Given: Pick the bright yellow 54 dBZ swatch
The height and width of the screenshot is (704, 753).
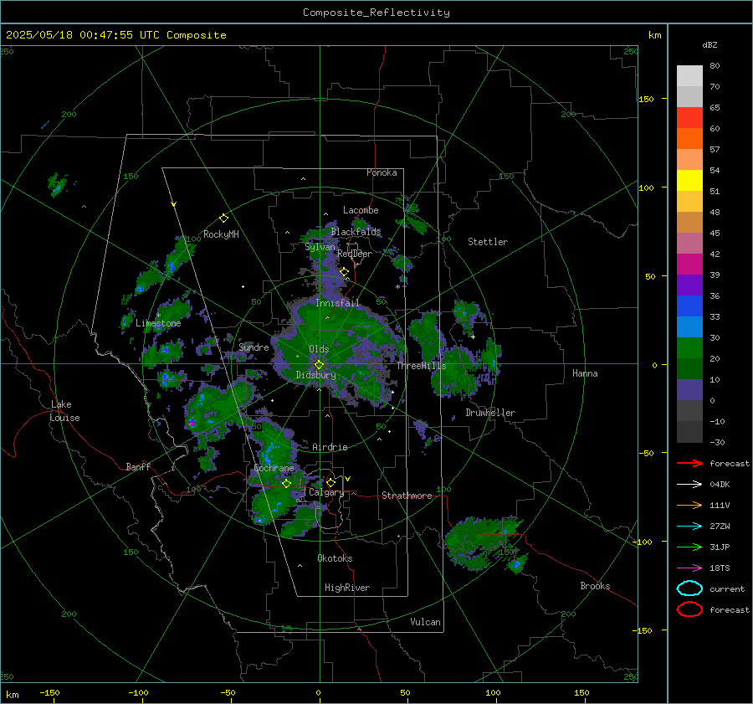Looking at the screenshot, I should tap(689, 180).
